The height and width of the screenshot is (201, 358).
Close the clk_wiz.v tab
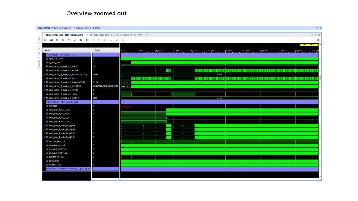[x=147, y=35]
